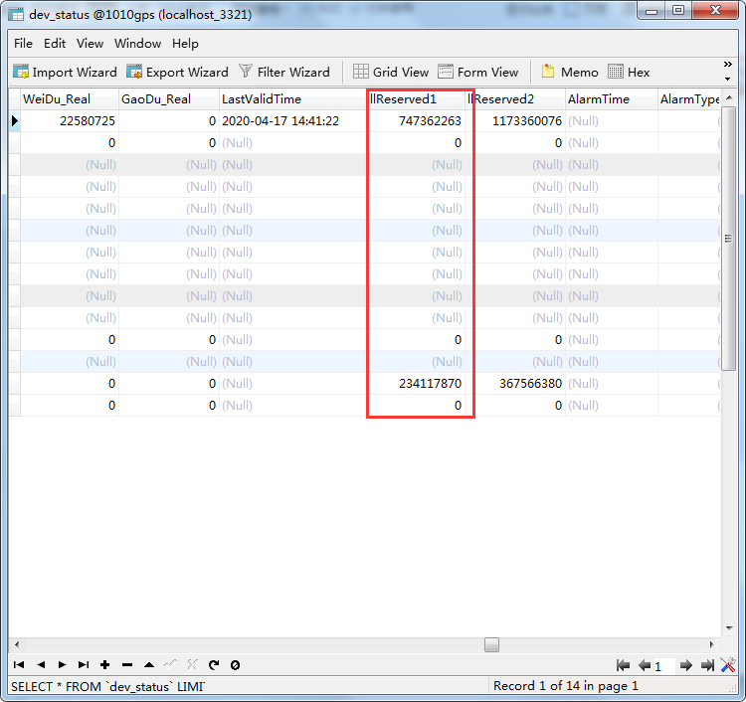Image resolution: width=746 pixels, height=702 pixels.
Task: Select cell value 234117870
Action: point(416,384)
